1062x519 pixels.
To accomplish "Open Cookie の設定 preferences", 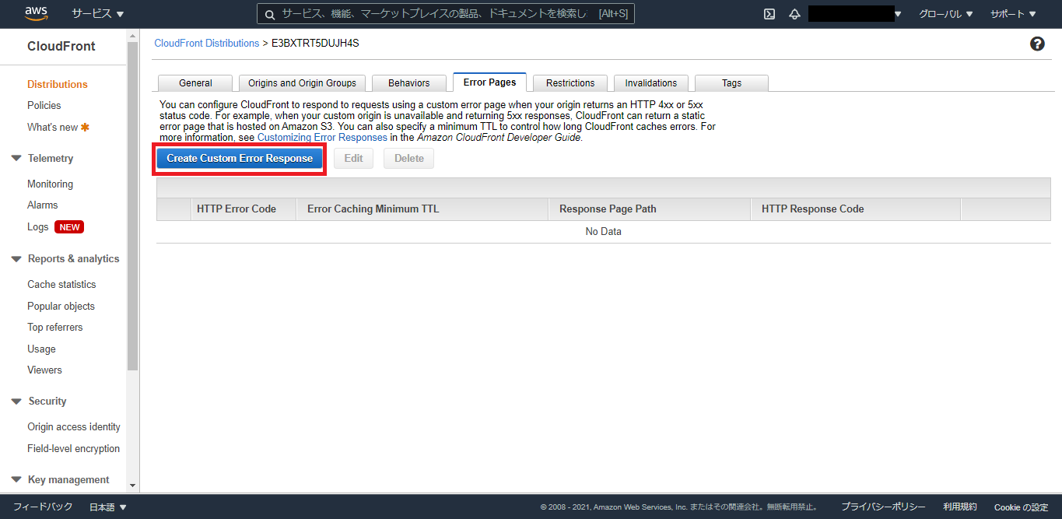I will [1021, 507].
